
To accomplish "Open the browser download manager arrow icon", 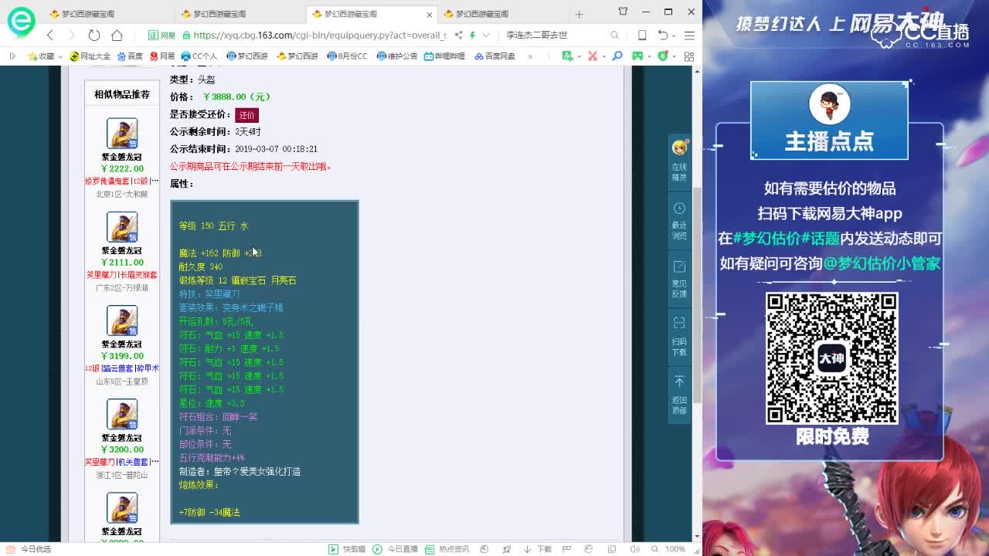I will (527, 548).
